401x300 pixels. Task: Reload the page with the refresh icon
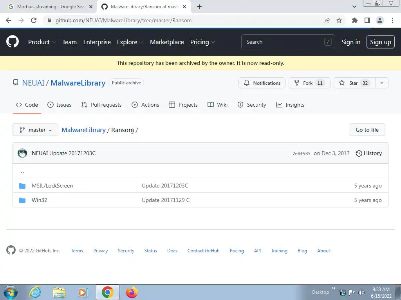(x=34, y=20)
